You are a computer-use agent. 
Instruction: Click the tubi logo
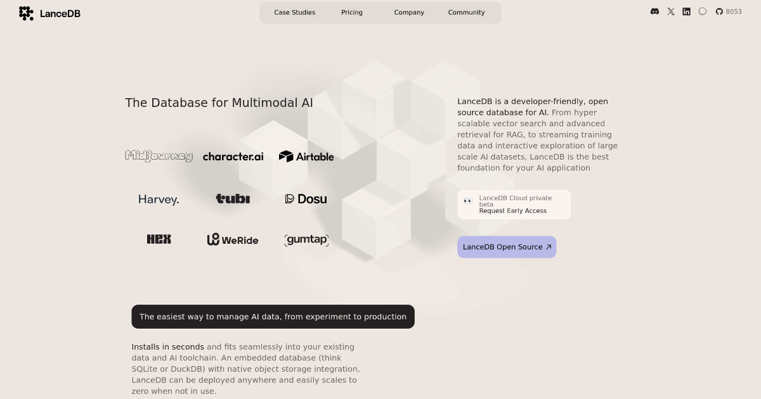click(233, 199)
